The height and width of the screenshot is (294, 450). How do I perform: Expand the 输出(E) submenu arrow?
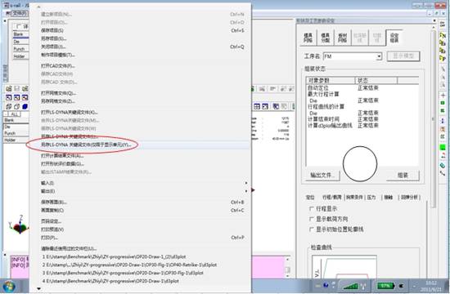[246, 191]
